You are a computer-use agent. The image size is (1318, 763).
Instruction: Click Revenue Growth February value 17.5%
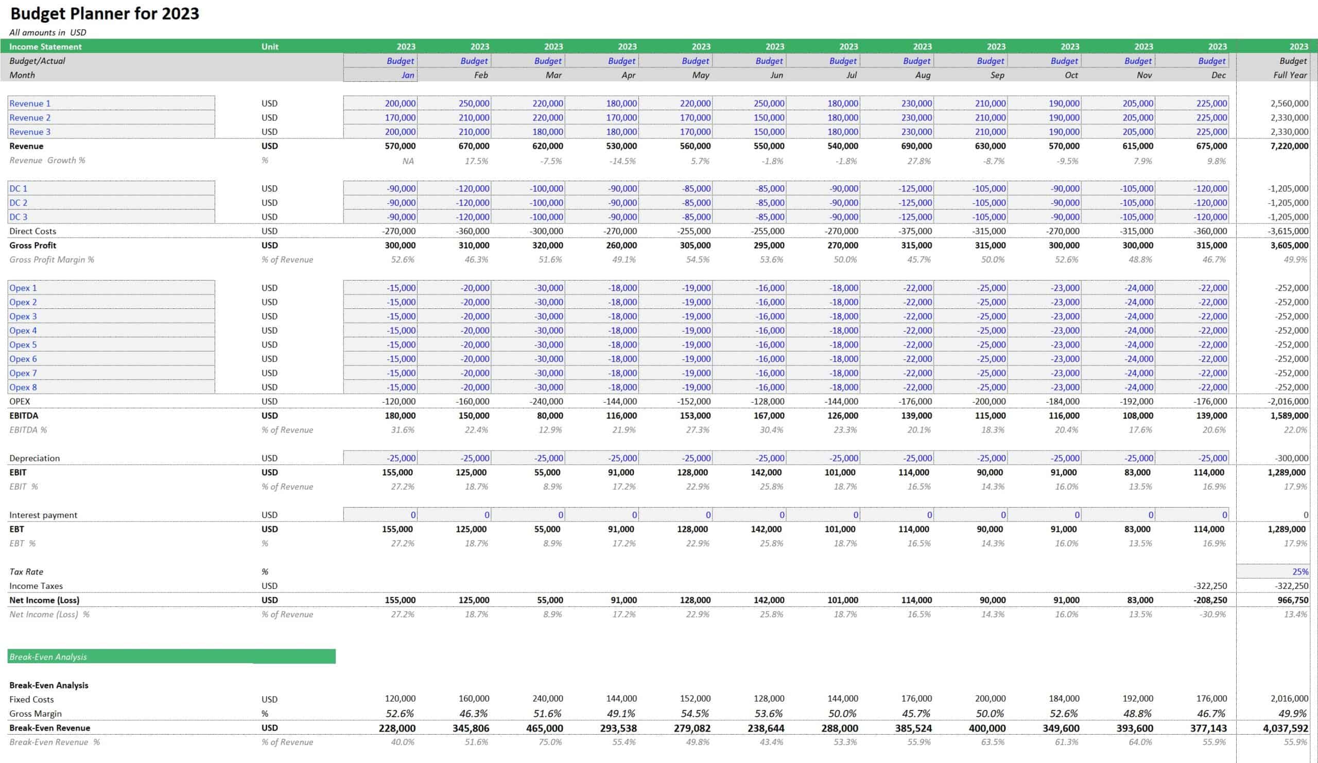[x=476, y=161]
